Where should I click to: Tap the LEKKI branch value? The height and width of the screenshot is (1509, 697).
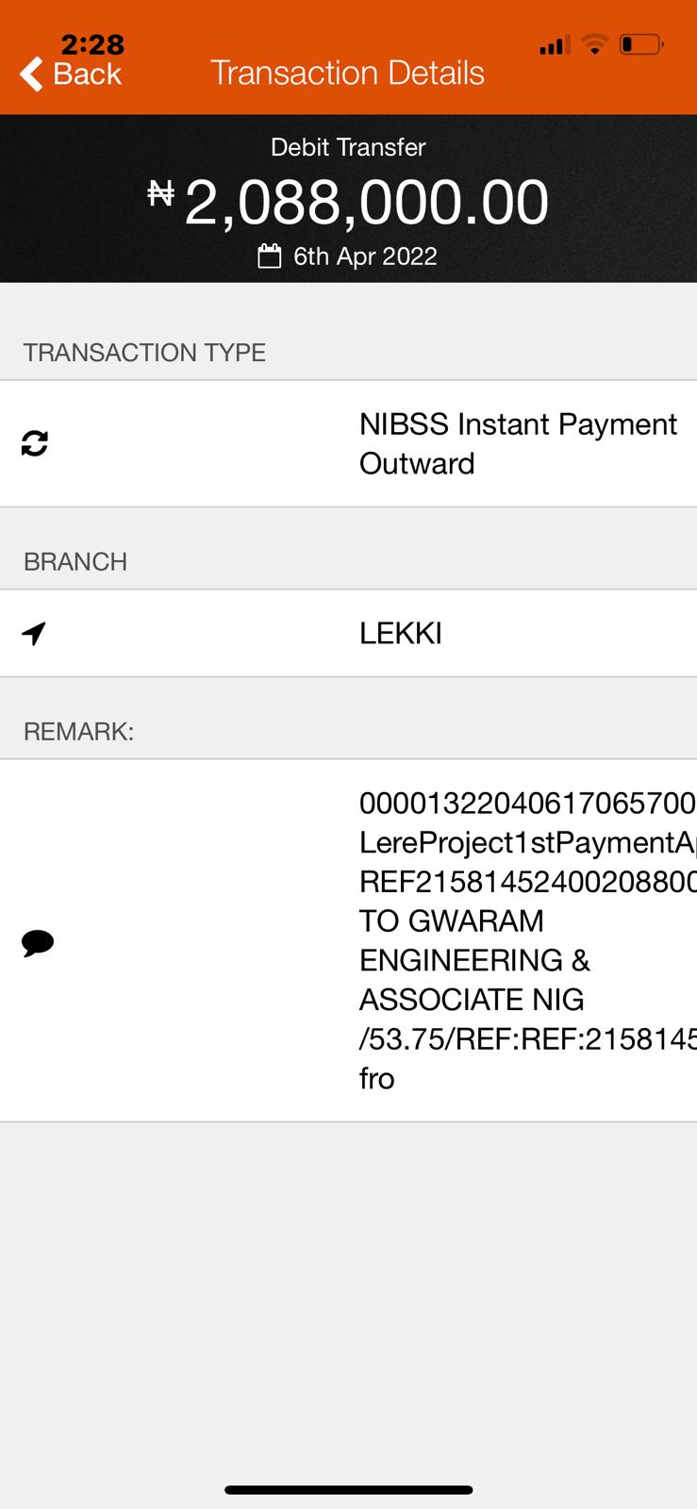click(401, 633)
